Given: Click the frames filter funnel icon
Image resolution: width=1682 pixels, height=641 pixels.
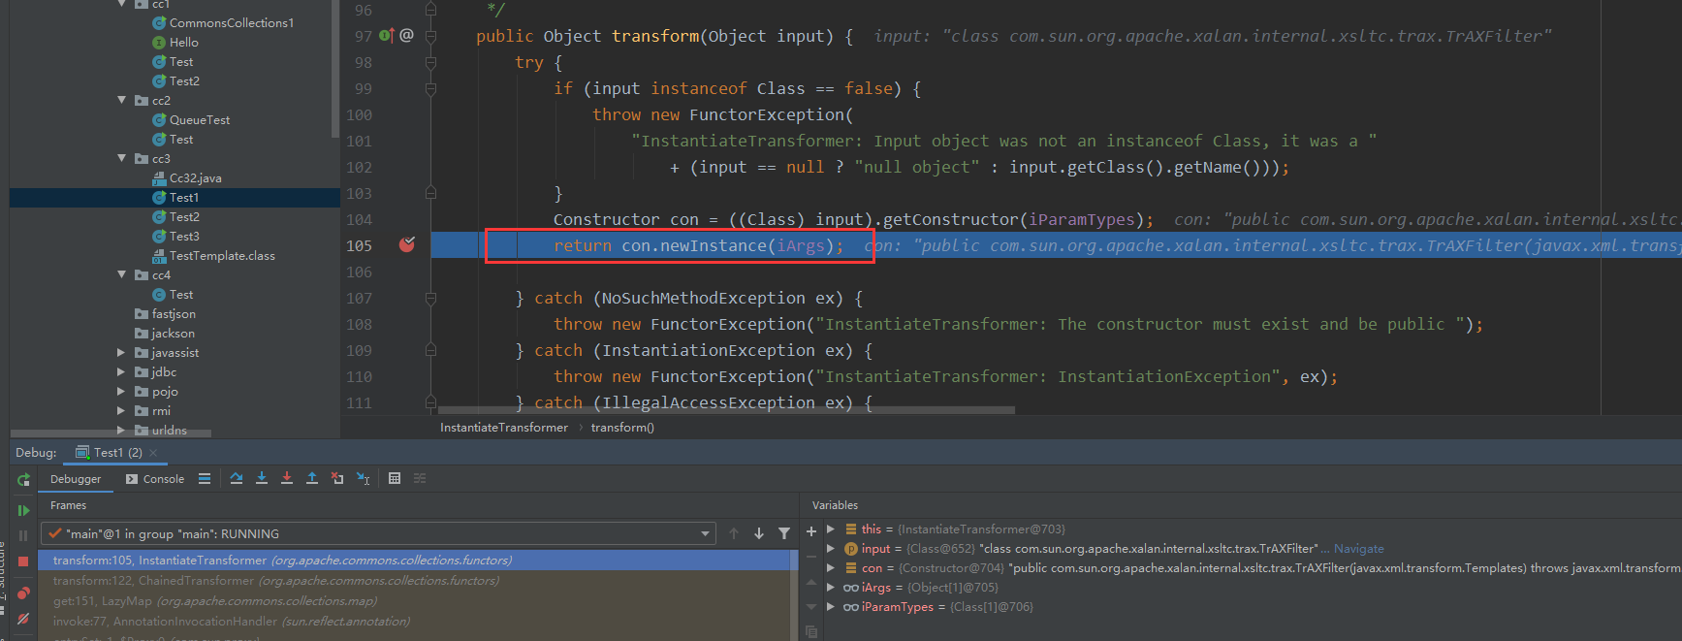Looking at the screenshot, I should pos(784,533).
